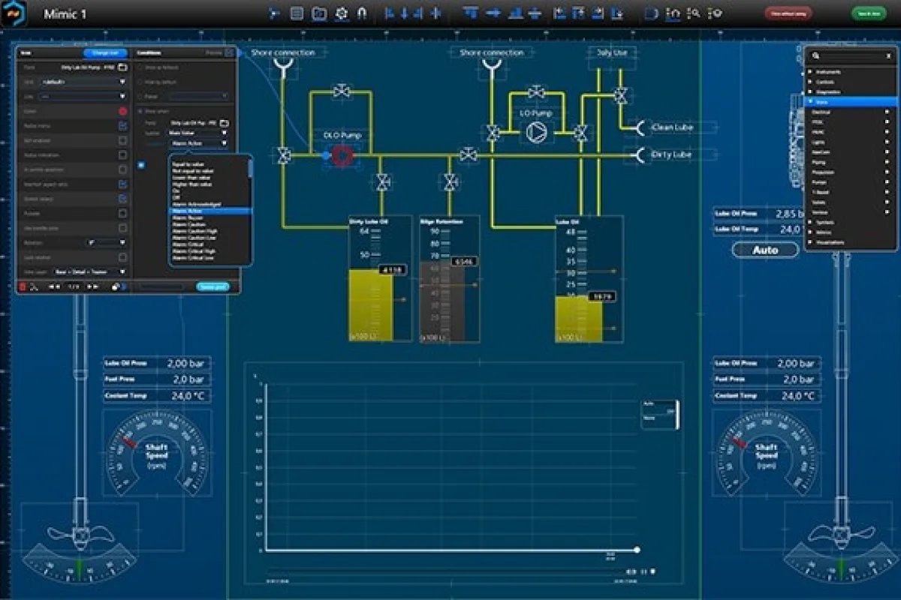Viewport: 901px width, 600px height.
Task: Open the Main Value system dropdown
Action: pyautogui.click(x=197, y=133)
